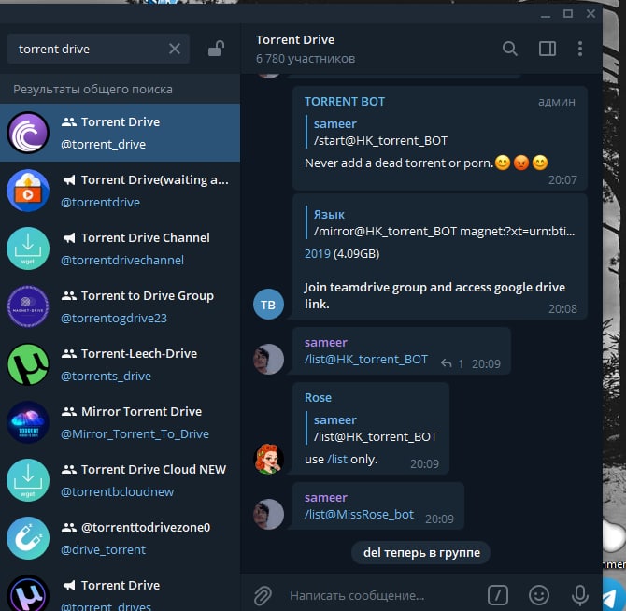626x611 pixels.
Task: Clear the search field with the X icon
Action: (175, 49)
